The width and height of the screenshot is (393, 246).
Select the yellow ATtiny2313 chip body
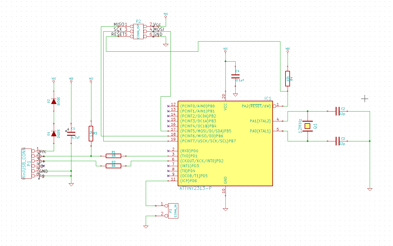click(225, 143)
